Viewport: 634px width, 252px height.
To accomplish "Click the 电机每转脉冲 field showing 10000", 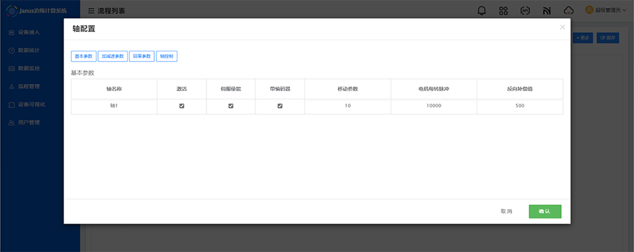I will (434, 106).
